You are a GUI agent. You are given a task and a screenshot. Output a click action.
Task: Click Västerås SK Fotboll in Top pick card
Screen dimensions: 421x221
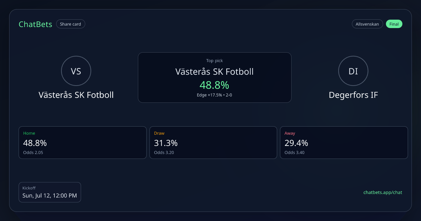(x=214, y=72)
